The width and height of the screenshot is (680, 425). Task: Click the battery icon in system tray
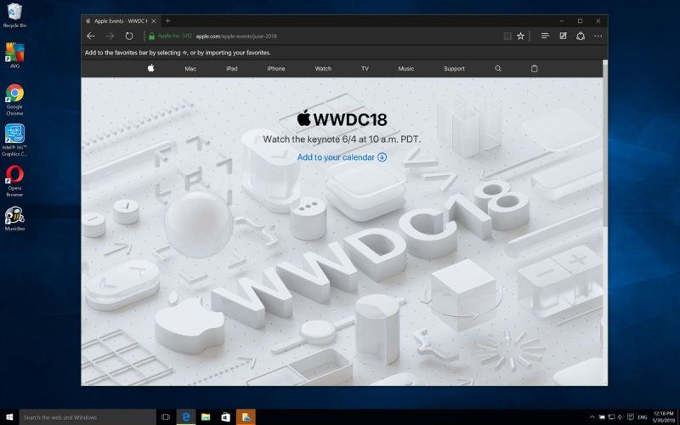click(x=602, y=417)
